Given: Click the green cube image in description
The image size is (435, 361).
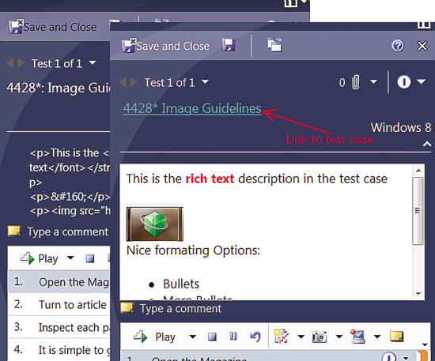Looking at the screenshot, I should click(154, 224).
